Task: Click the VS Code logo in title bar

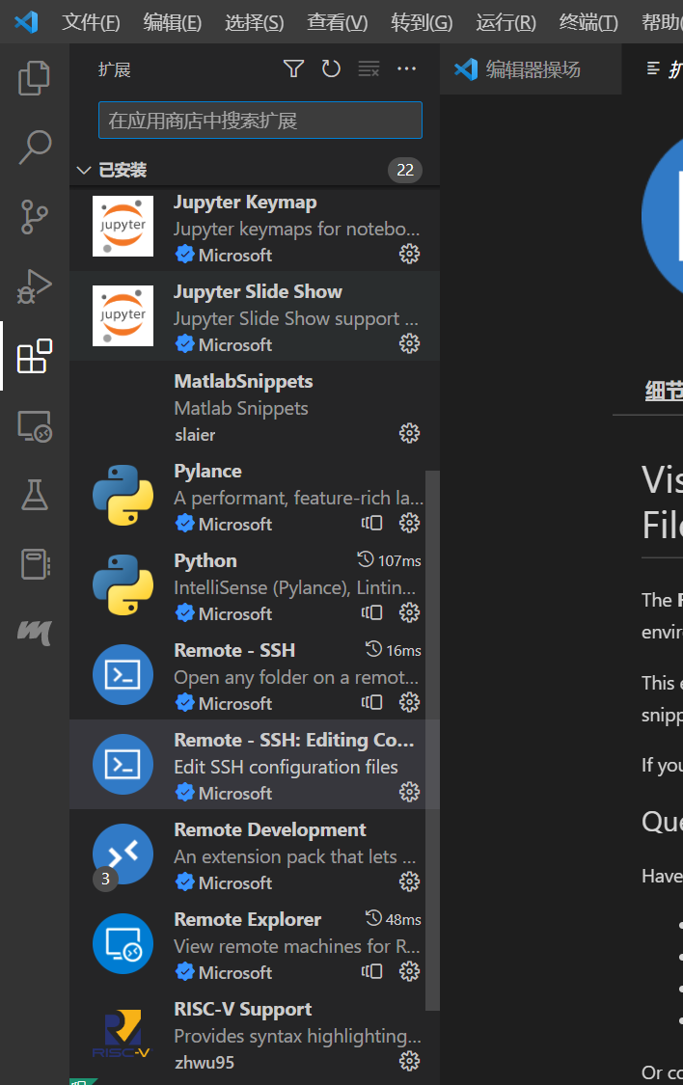Action: [26, 22]
